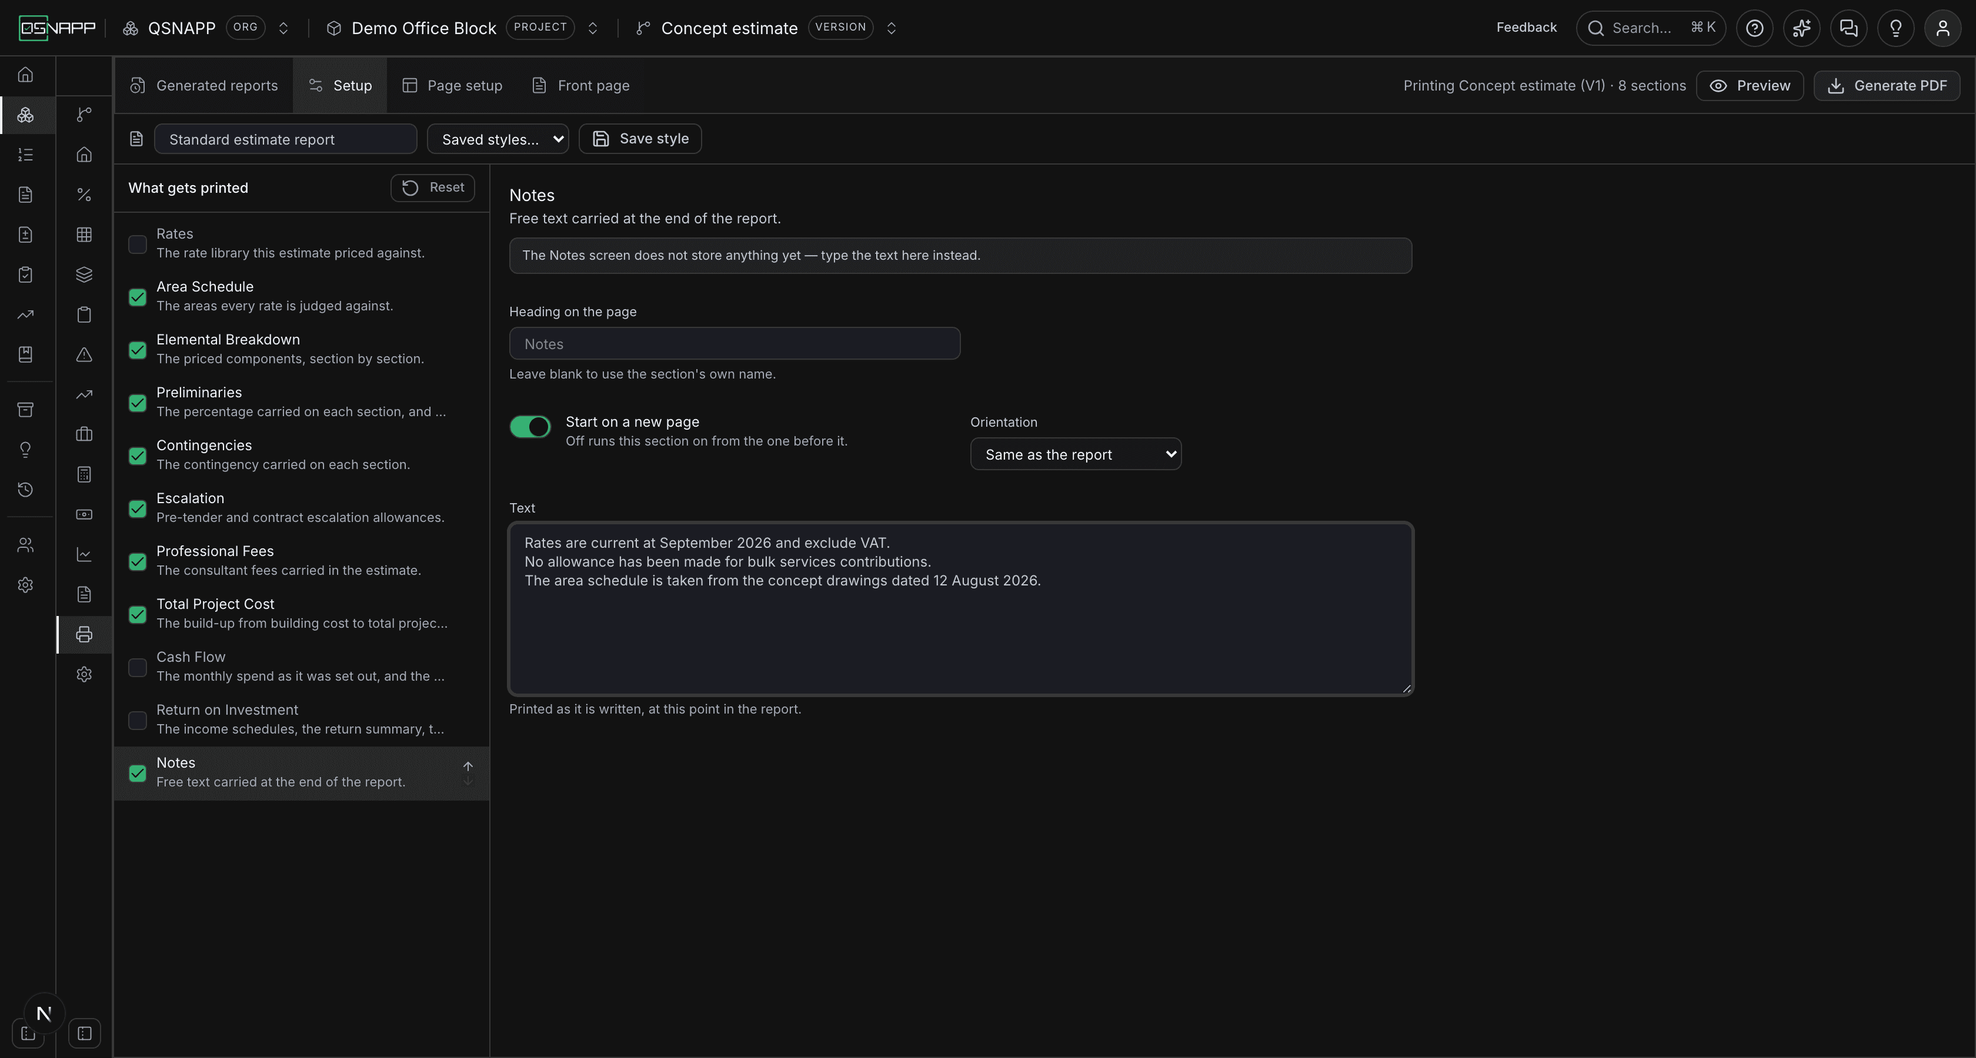Click the Save style button
Image resolution: width=1976 pixels, height=1058 pixels.
tap(640, 139)
